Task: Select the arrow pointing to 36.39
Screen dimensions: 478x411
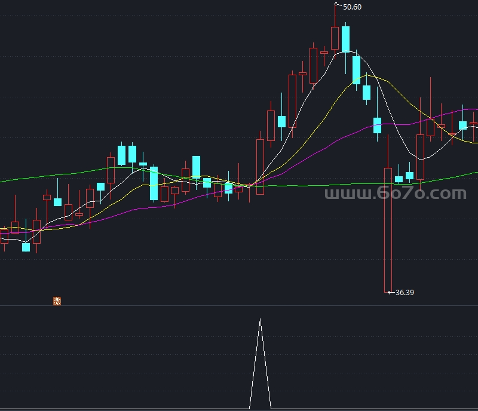Action: [x=391, y=293]
